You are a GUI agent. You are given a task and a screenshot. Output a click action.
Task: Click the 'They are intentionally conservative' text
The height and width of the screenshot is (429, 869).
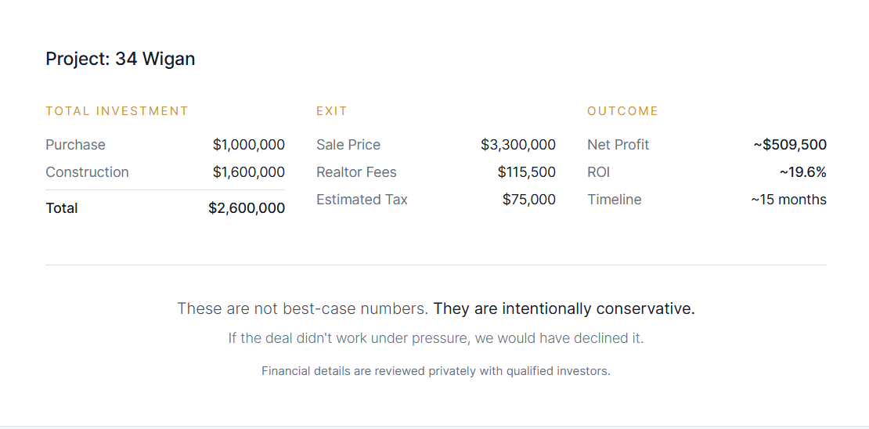tap(564, 308)
